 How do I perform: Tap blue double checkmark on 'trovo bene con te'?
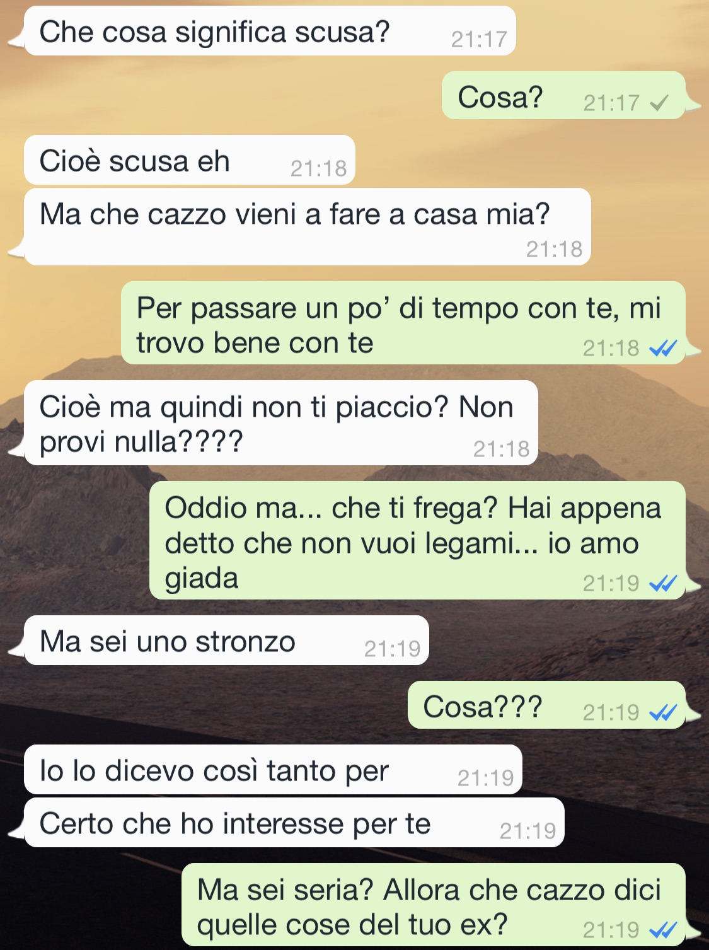(x=663, y=348)
